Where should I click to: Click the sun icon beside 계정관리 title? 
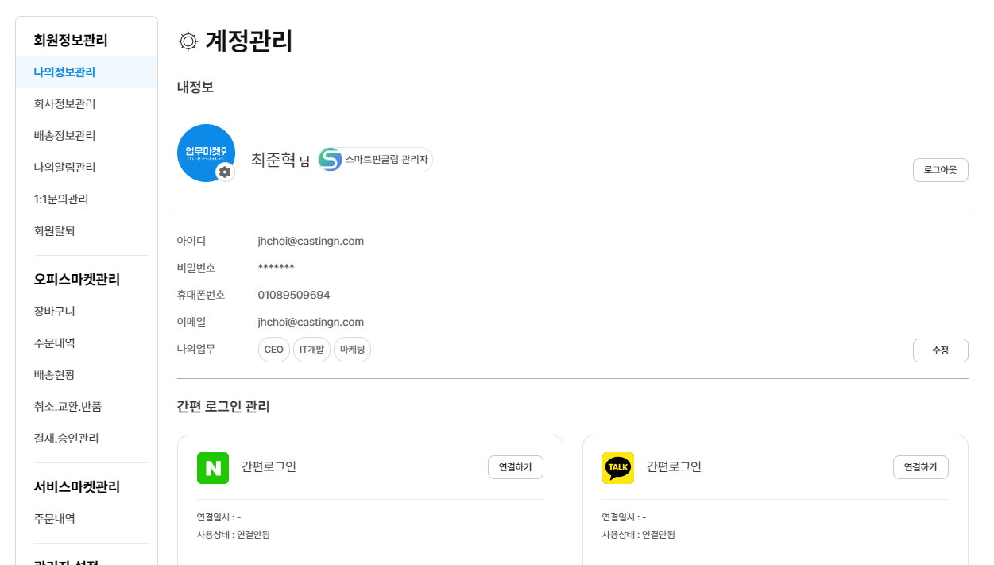coord(188,41)
